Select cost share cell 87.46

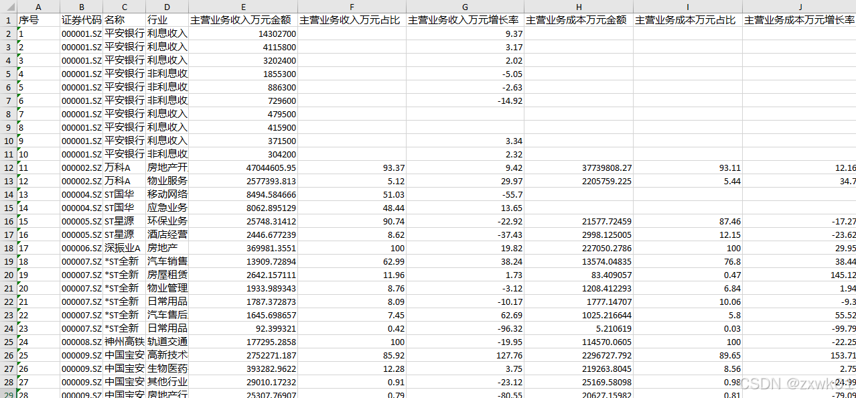coord(688,221)
